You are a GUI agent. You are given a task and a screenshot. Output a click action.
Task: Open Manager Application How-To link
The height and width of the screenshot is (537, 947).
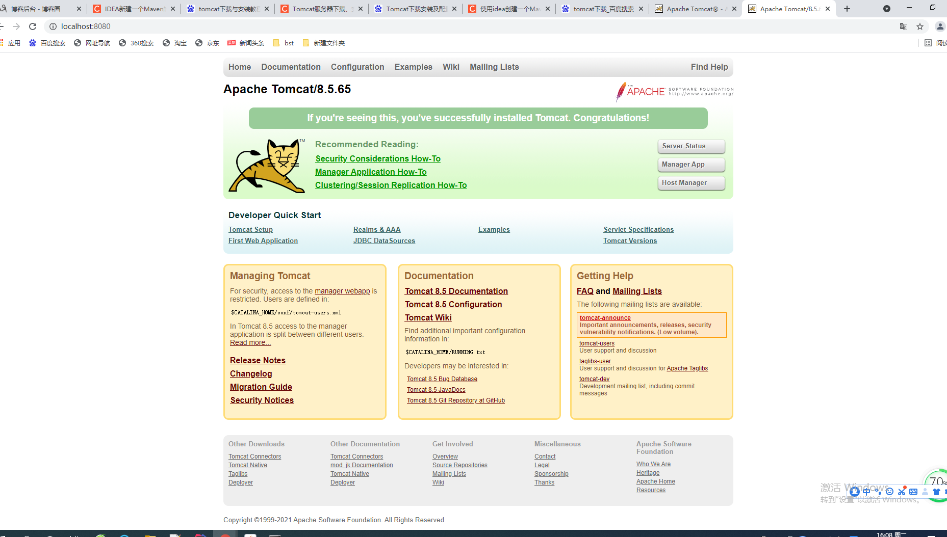point(371,172)
